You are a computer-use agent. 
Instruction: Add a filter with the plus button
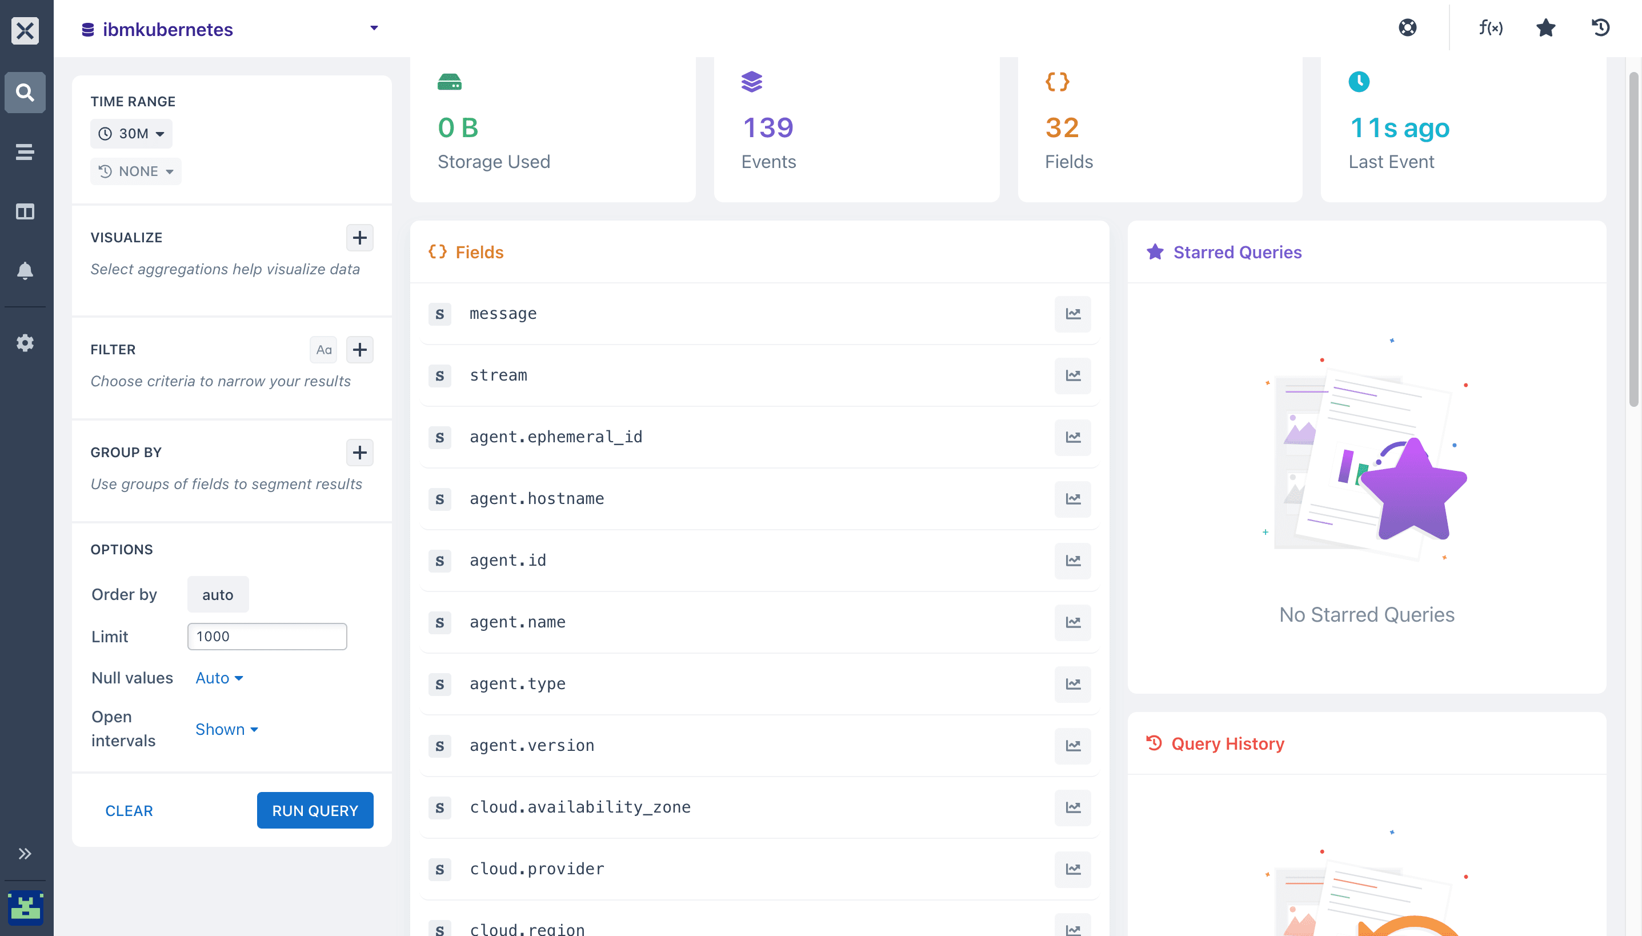pyautogui.click(x=360, y=350)
